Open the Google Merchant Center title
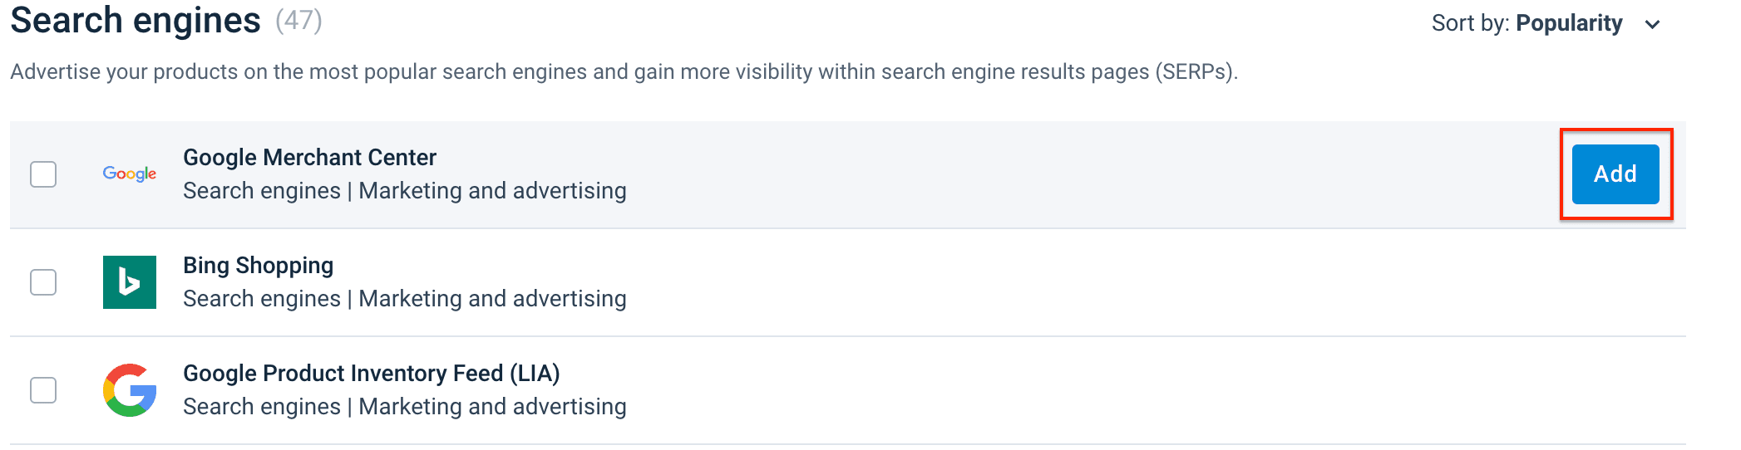1741x450 pixels. click(309, 158)
